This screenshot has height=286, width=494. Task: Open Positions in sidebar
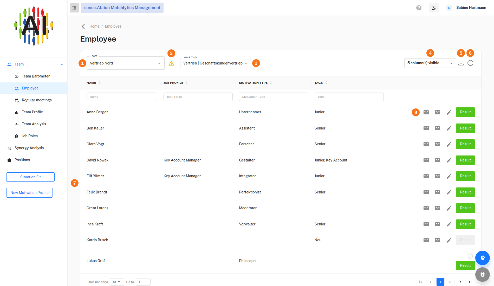coord(34,160)
